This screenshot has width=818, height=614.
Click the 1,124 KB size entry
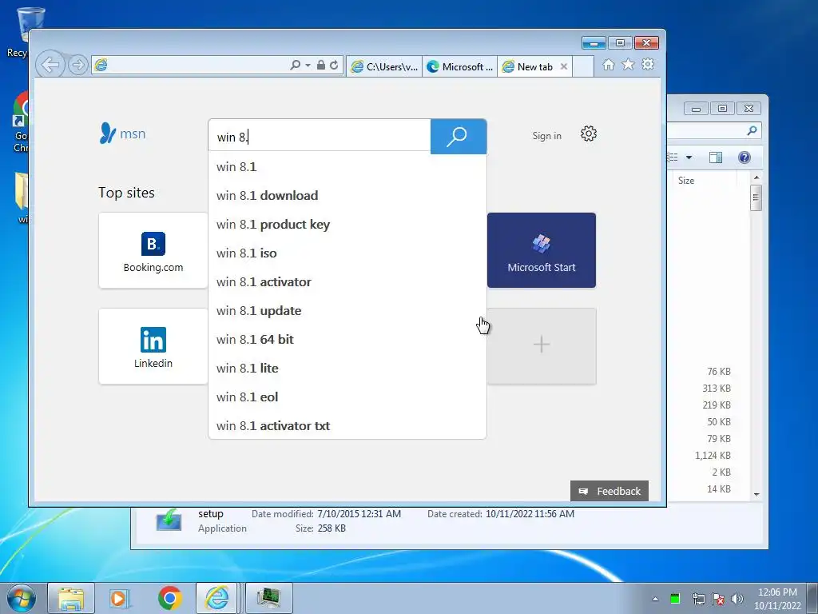tap(713, 455)
